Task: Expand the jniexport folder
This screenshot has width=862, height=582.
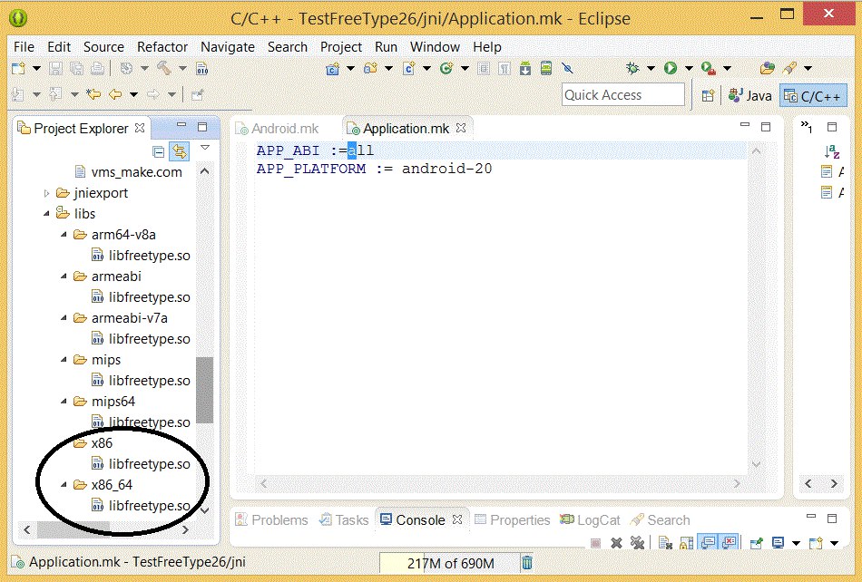Action: tap(46, 193)
